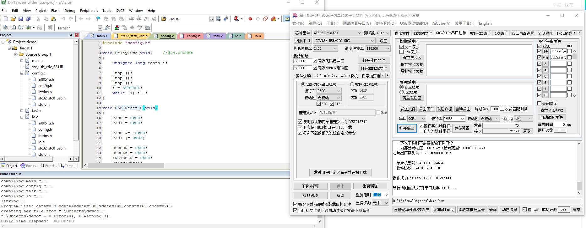Pin the Project panel
586x228 pixels.
pyautogui.click(x=71, y=35)
